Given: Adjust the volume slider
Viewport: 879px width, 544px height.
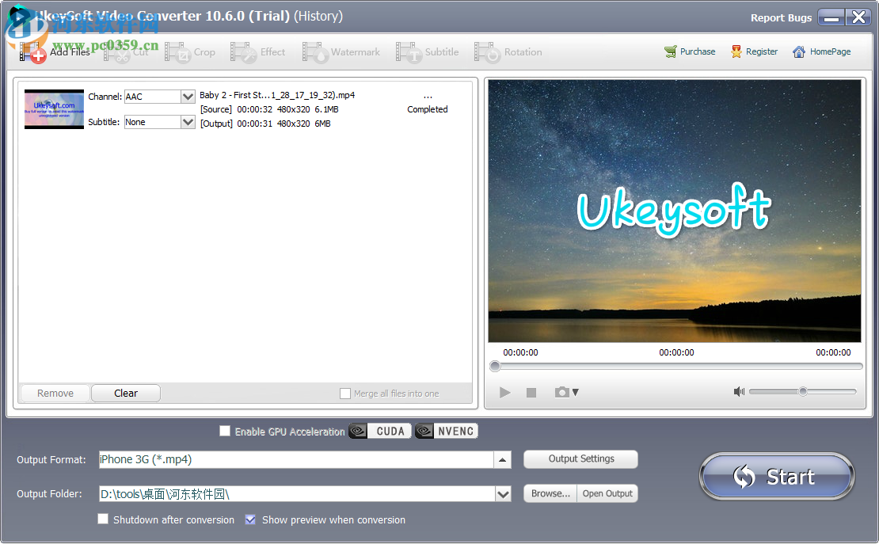Looking at the screenshot, I should point(802,391).
